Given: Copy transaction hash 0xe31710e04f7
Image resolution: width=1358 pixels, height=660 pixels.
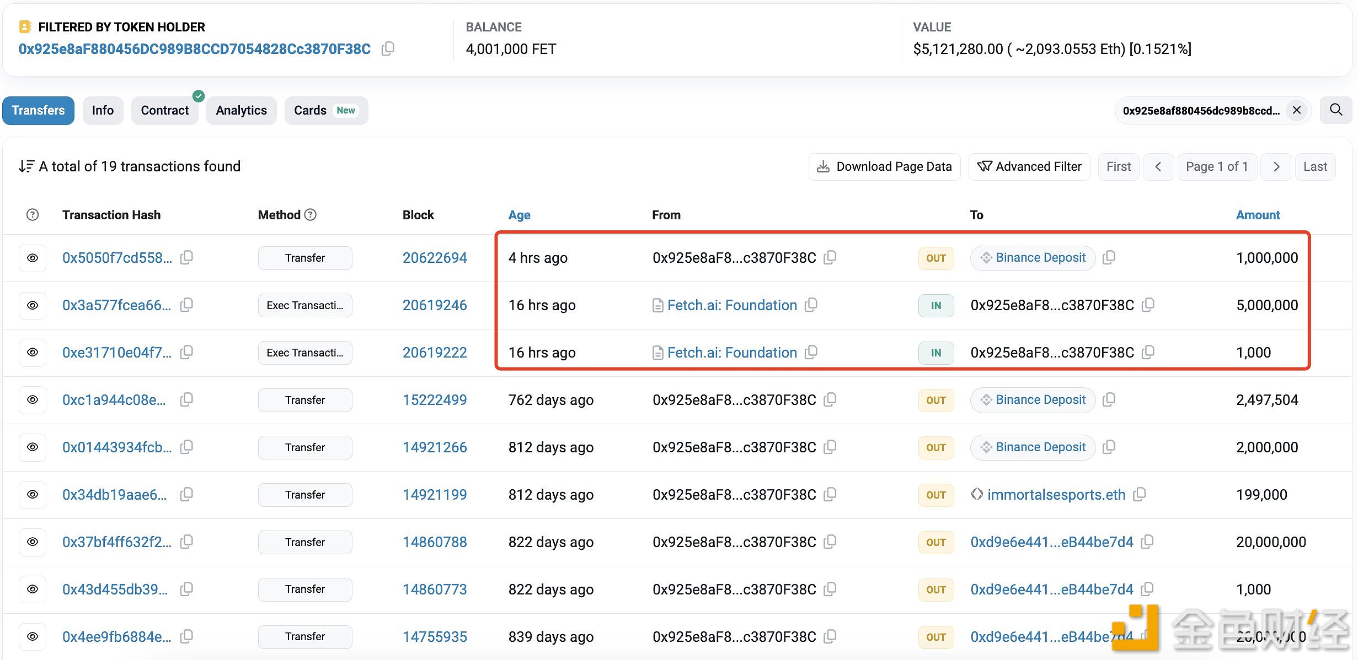Looking at the screenshot, I should pos(187,352).
